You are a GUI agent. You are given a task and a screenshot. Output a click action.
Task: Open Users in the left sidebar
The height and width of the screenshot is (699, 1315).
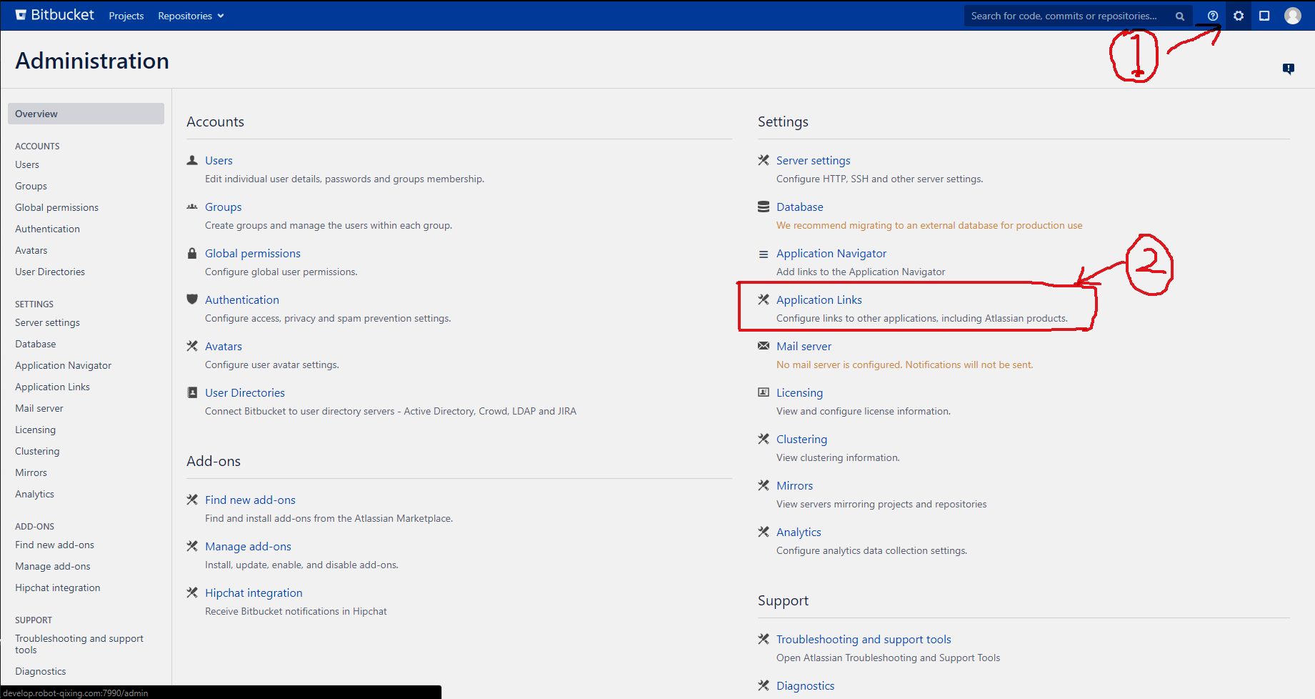click(27, 164)
